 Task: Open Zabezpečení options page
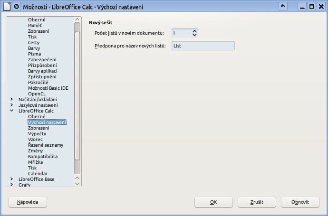tap(42, 59)
